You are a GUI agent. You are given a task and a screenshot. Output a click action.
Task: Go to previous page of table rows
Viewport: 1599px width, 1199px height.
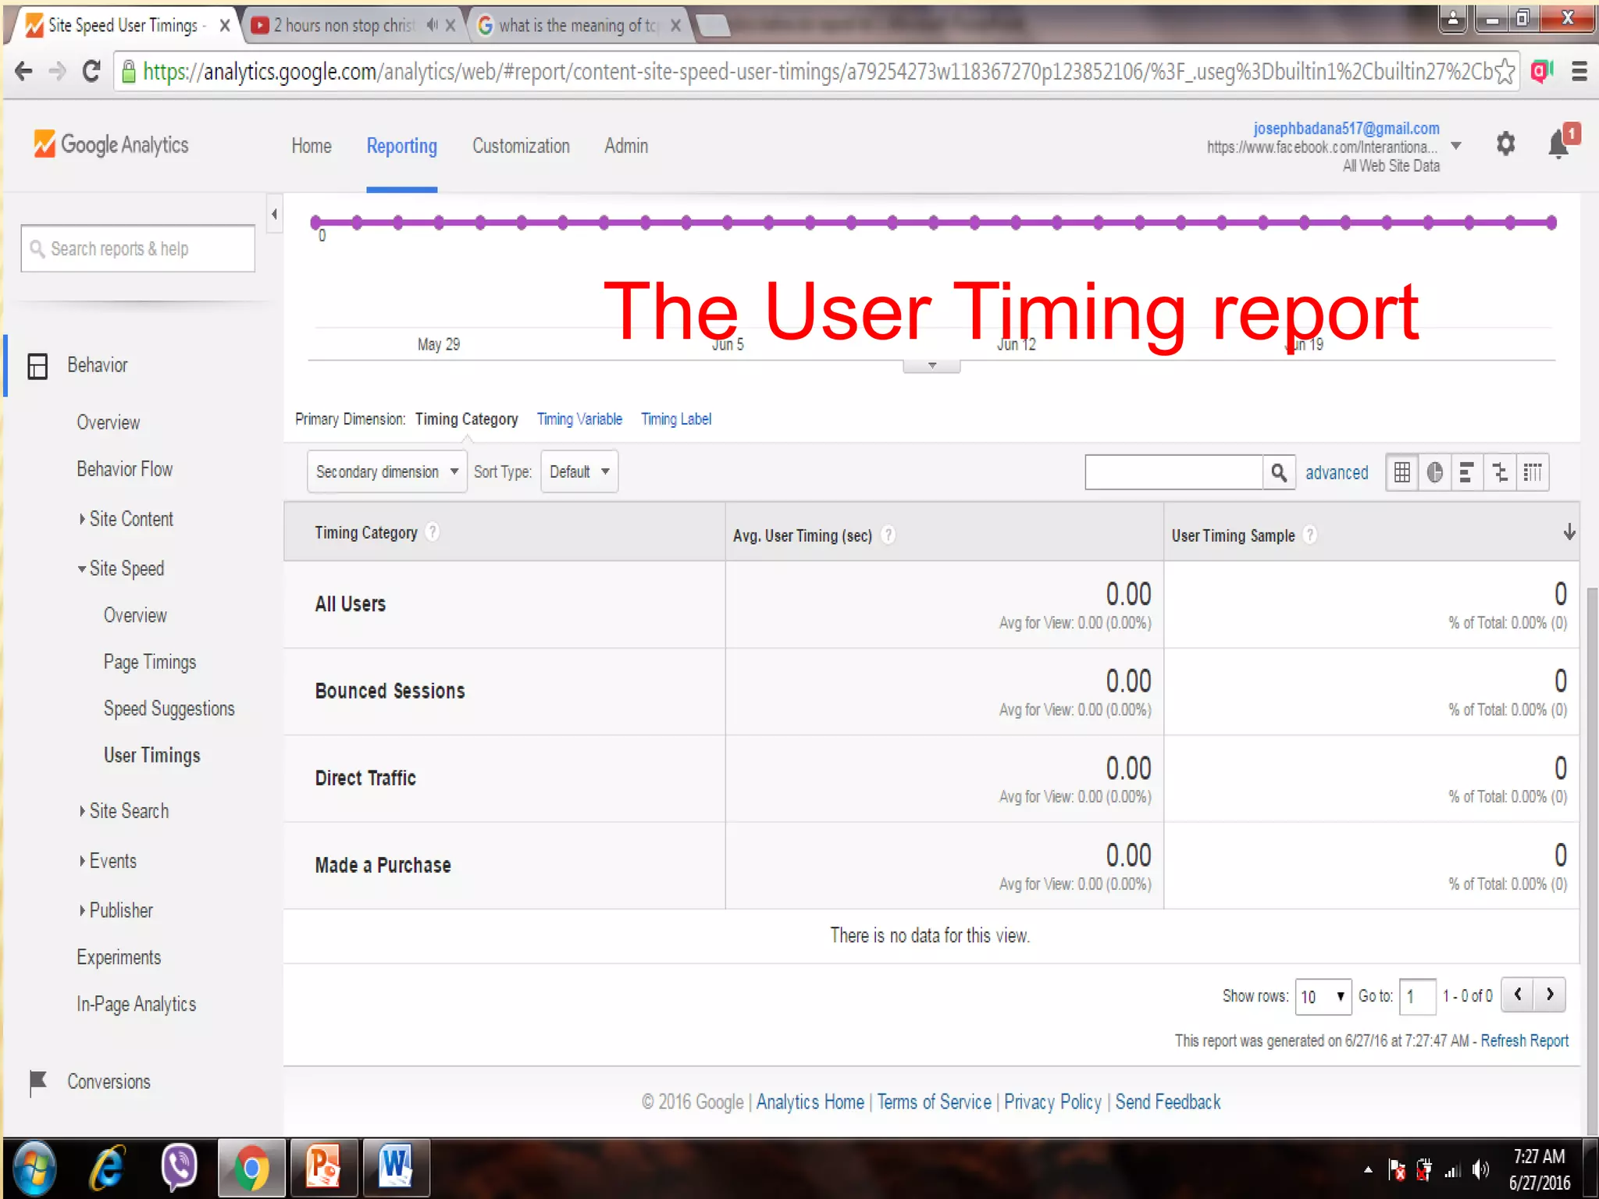coord(1518,995)
